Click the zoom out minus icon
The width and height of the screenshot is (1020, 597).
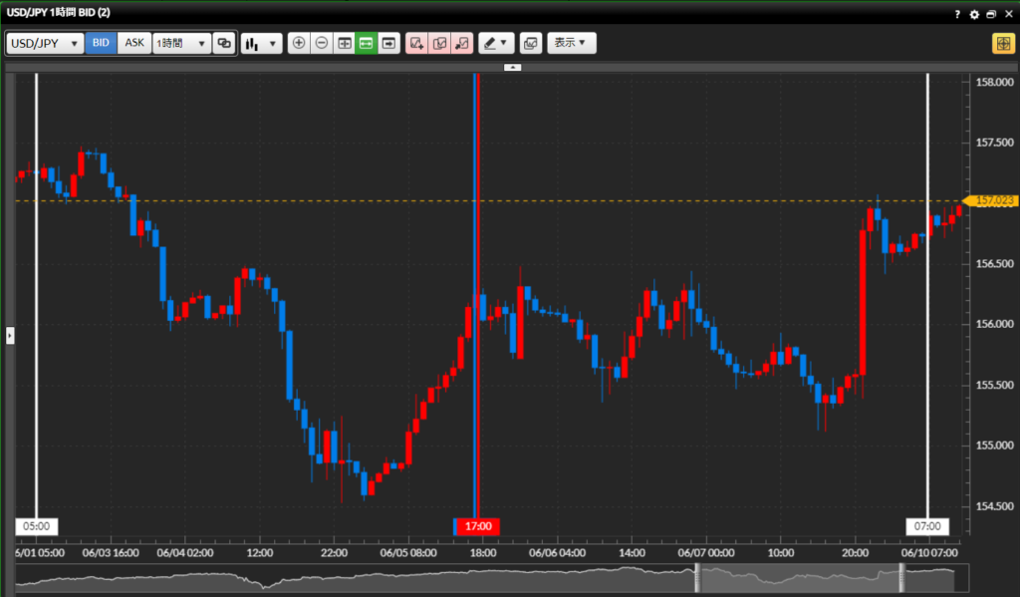(322, 44)
